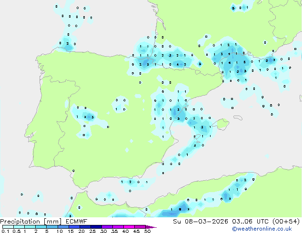Click the 40–45 mm magenta legend swatch
The height and width of the screenshot is (233, 302).
click(129, 227)
